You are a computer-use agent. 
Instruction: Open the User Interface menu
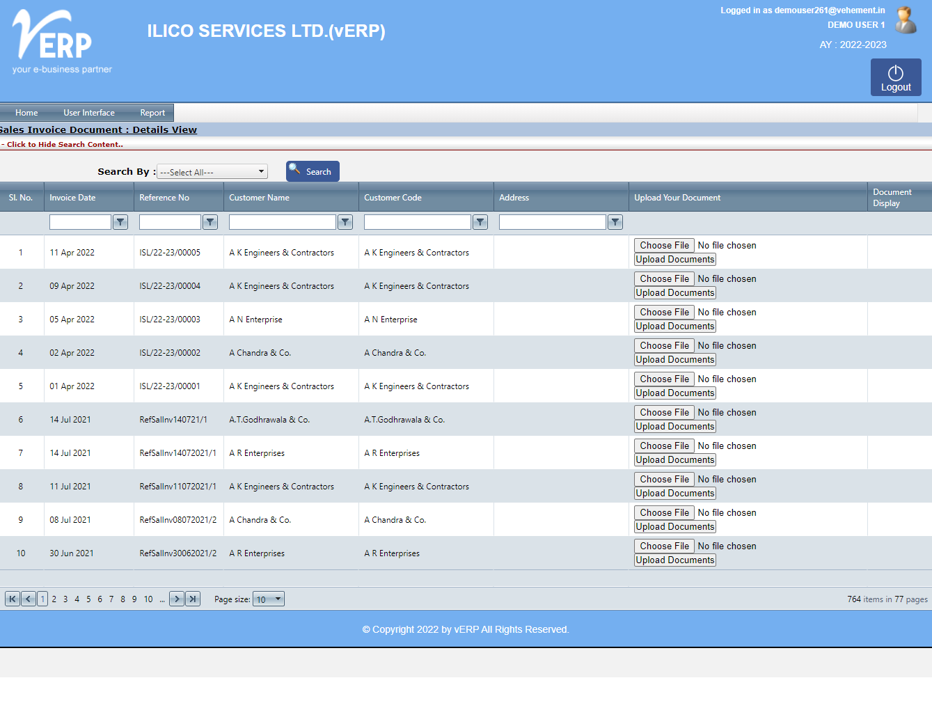coord(89,113)
